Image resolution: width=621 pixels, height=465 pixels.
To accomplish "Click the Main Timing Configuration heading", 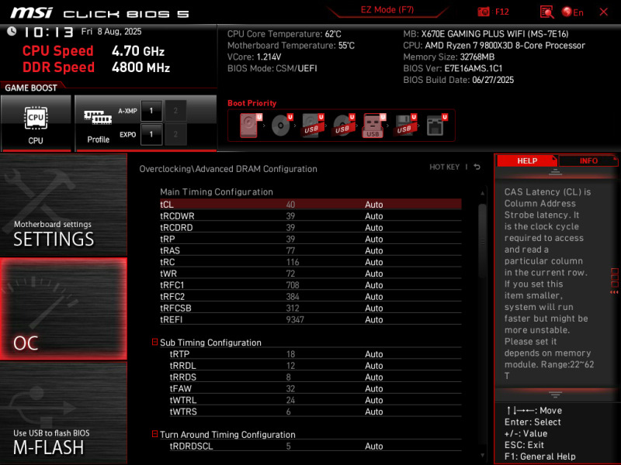I will coord(217,191).
